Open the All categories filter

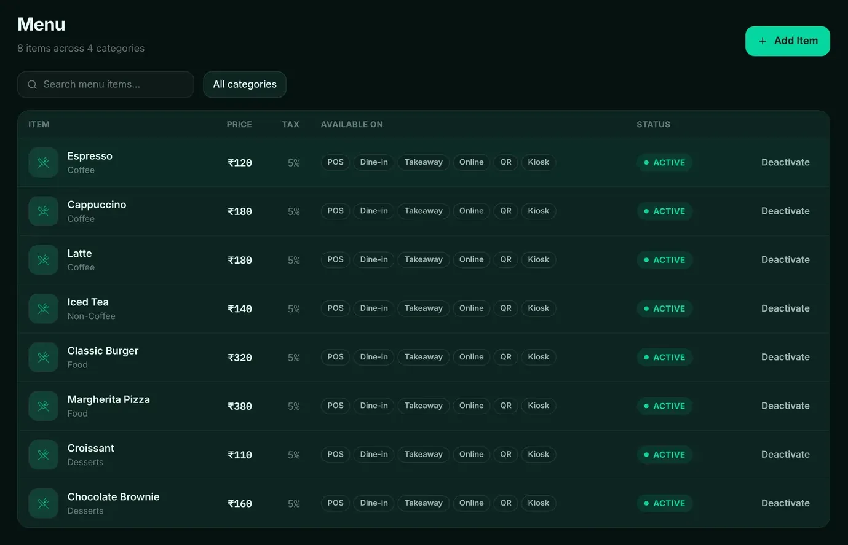[245, 85]
